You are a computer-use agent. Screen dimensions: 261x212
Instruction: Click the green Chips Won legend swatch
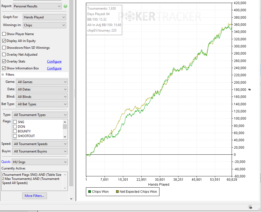pyautogui.click(x=89, y=191)
